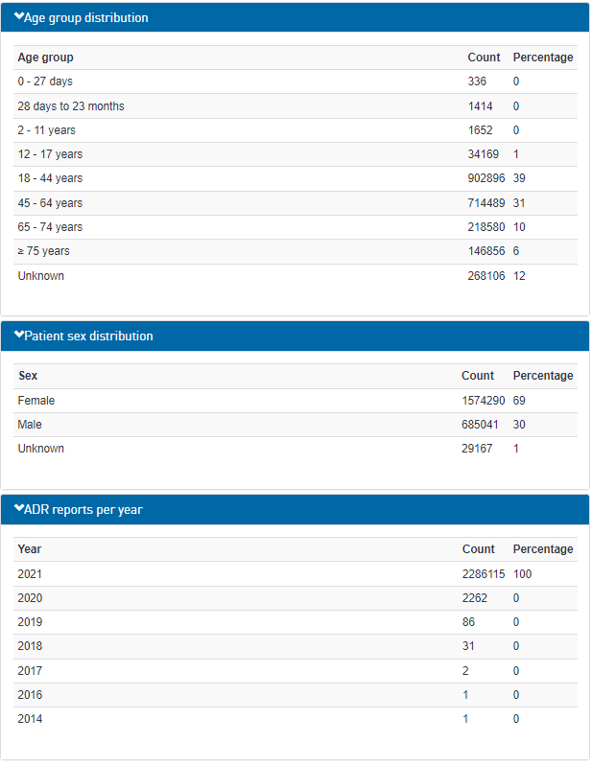This screenshot has height=766, width=592.
Task: Click the 2020 count value 2262
Action: [x=475, y=597]
